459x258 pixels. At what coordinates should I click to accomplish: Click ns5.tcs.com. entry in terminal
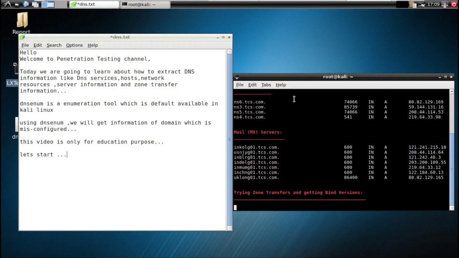250,112
